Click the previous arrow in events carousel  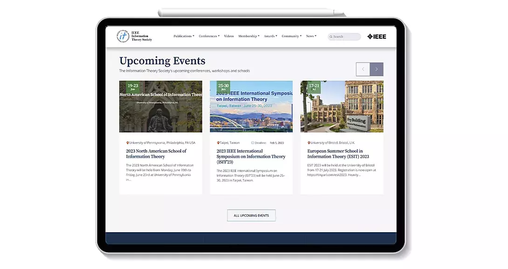click(x=363, y=69)
